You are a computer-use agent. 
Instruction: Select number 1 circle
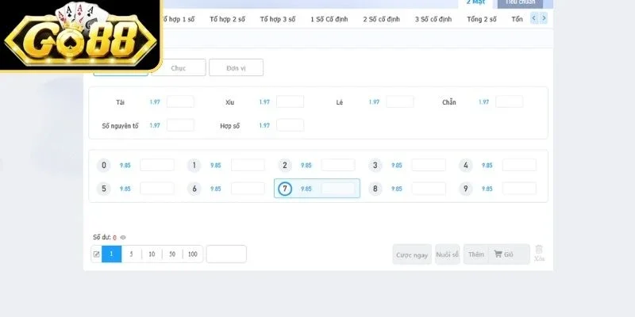coord(194,166)
